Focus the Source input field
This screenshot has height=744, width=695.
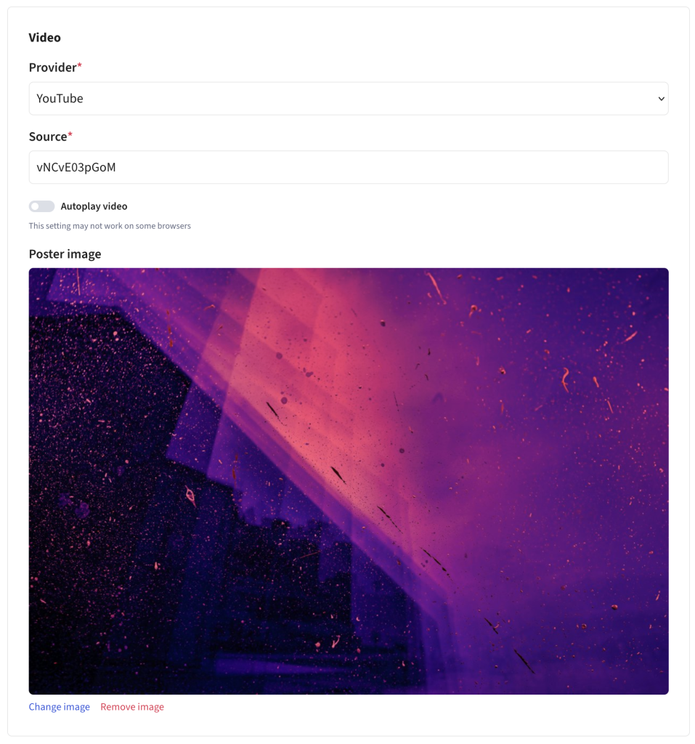click(348, 167)
